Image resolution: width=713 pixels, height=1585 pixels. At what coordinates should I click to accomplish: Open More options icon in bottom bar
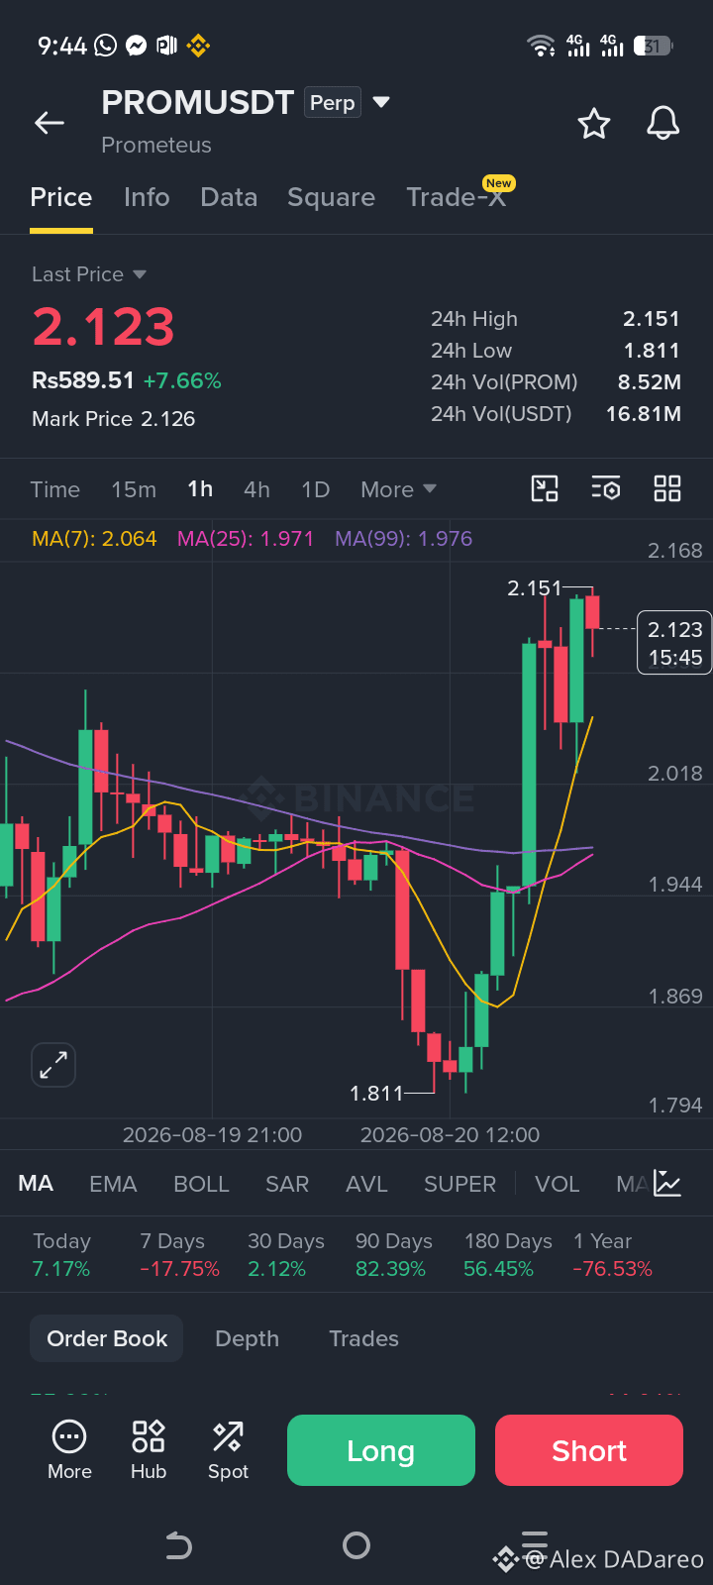[69, 1449]
